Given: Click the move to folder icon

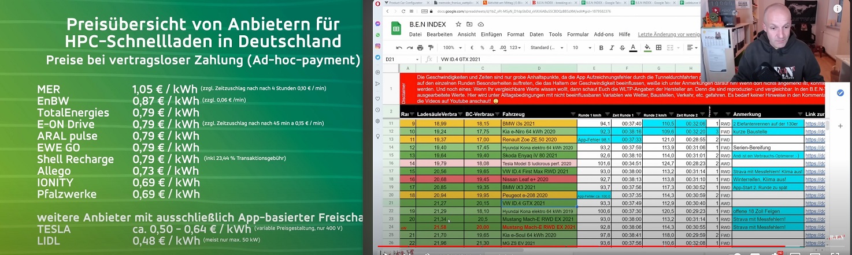Looking at the screenshot, I should click(469, 24).
